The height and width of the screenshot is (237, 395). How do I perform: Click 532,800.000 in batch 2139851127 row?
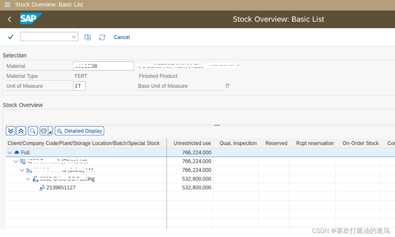(x=196, y=188)
